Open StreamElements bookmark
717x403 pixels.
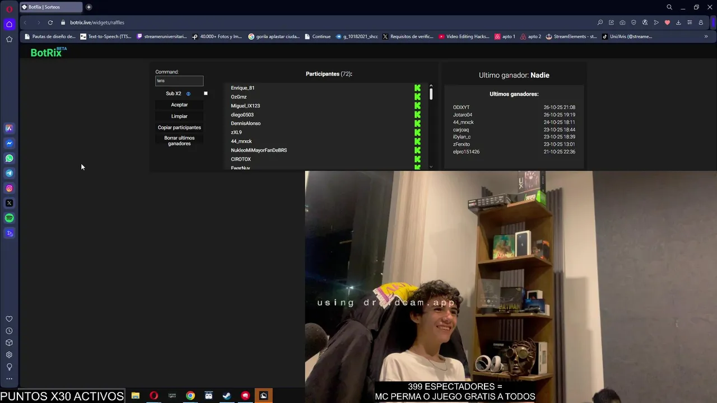571,36
